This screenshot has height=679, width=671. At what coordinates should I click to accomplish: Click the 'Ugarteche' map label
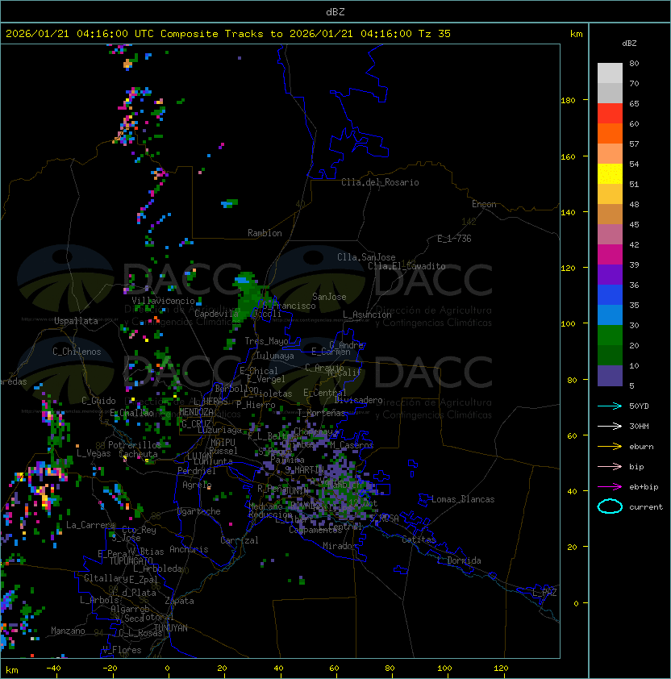(199, 512)
